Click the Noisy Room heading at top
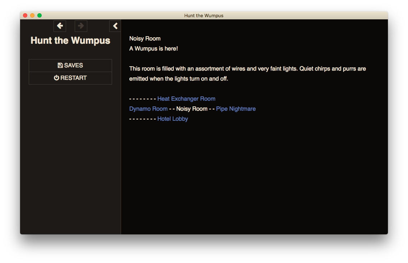 click(x=145, y=39)
